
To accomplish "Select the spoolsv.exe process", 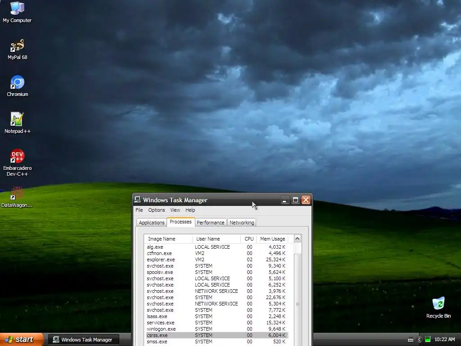I will point(217,272).
